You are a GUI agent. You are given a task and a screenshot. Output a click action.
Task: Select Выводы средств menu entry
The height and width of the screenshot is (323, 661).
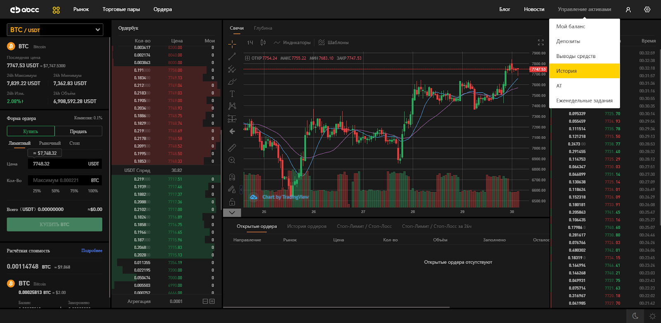585,56
